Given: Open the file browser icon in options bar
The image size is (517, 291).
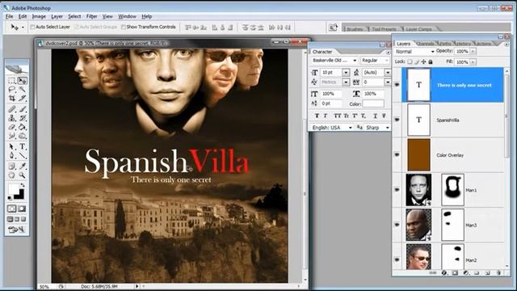Looking at the screenshot, I should point(333,27).
